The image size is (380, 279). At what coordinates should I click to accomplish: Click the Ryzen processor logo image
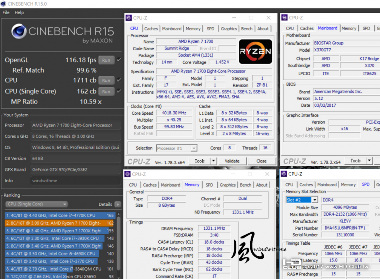pyautogui.click(x=255, y=51)
